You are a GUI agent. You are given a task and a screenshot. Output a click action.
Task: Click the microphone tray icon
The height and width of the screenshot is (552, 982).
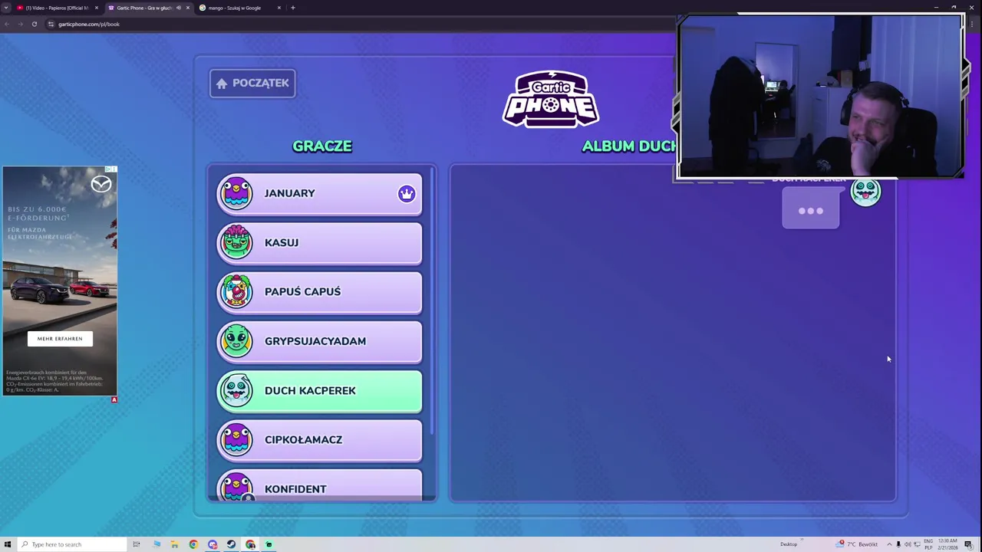coord(898,544)
